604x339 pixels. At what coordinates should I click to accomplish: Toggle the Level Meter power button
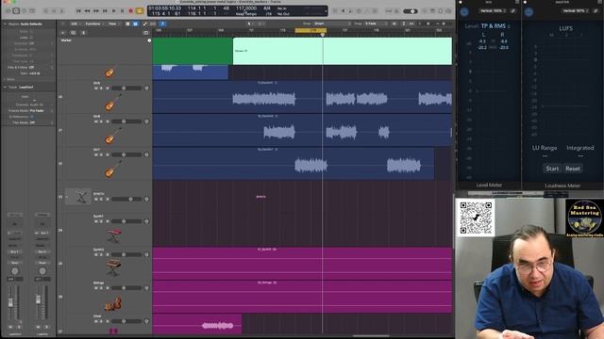point(464,11)
